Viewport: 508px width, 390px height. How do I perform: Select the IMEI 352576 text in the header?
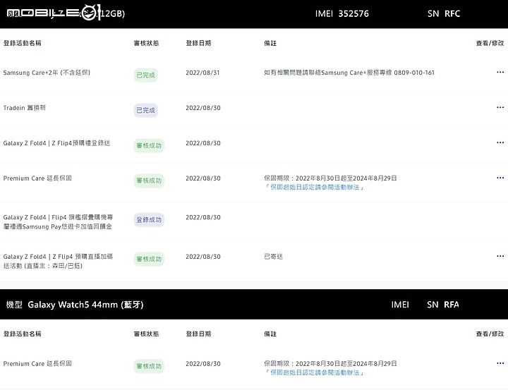coord(342,13)
